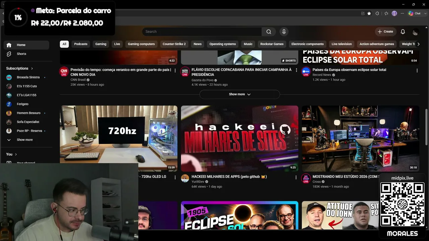Open browser settings and more menu
The image size is (429, 241).
coord(402,13)
